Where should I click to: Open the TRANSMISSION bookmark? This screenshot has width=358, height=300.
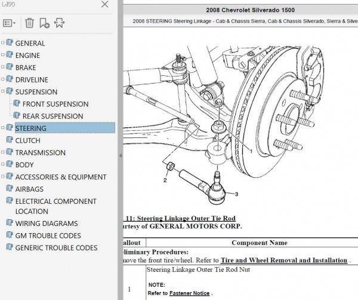pos(40,152)
